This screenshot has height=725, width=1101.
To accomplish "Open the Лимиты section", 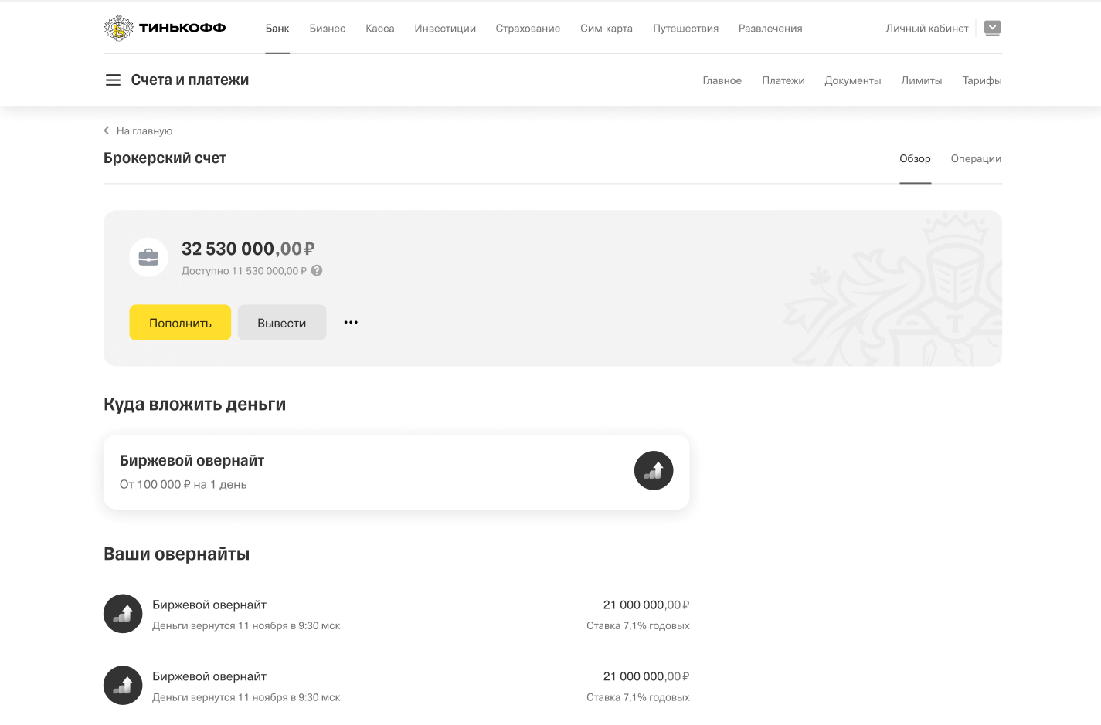I will pyautogui.click(x=922, y=81).
